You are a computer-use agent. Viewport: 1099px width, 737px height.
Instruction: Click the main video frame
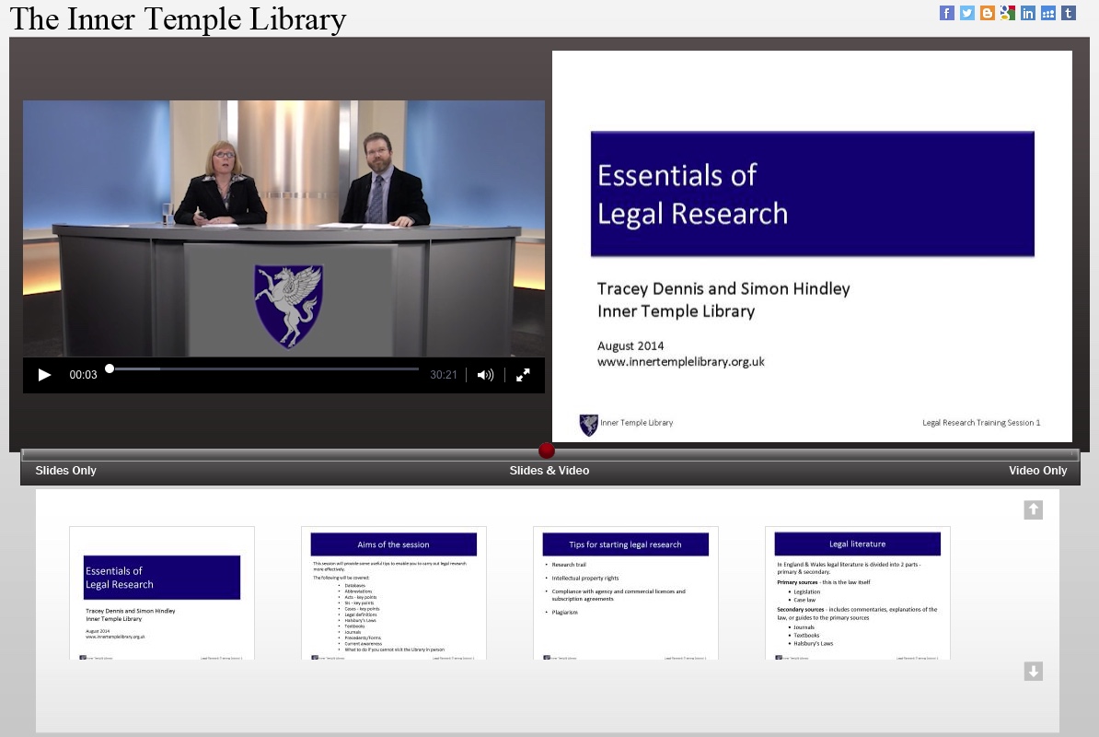(283, 228)
